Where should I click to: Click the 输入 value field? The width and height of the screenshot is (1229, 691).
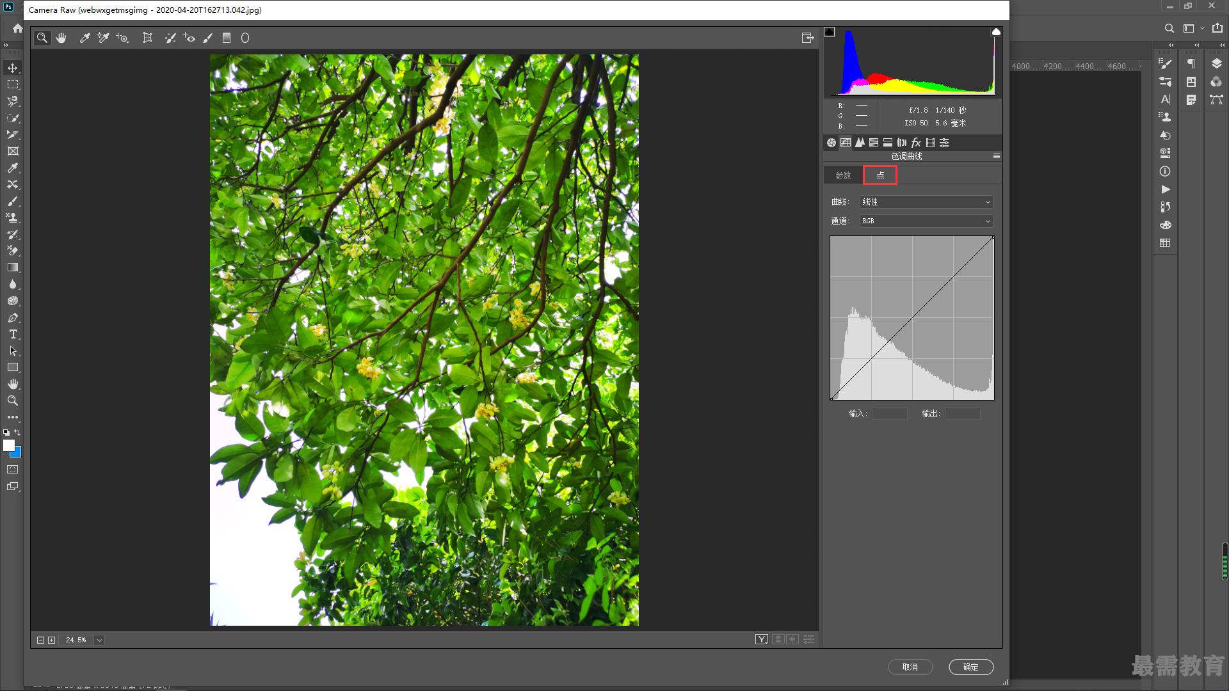click(x=890, y=414)
